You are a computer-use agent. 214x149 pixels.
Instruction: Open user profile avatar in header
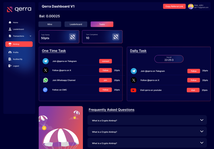pos(190,6)
